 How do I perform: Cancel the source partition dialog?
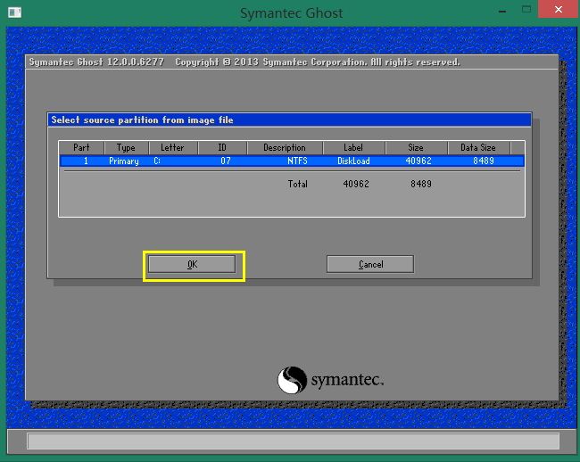(x=370, y=264)
